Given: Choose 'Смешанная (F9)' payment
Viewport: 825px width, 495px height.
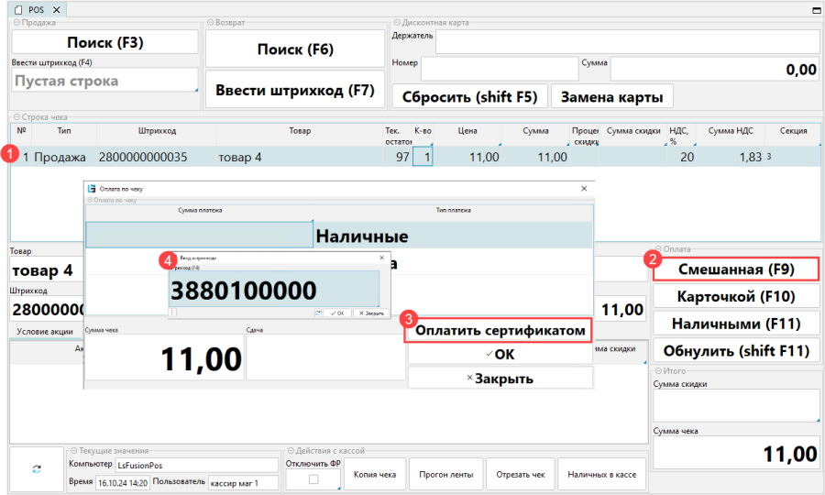Looking at the screenshot, I should click(x=734, y=269).
